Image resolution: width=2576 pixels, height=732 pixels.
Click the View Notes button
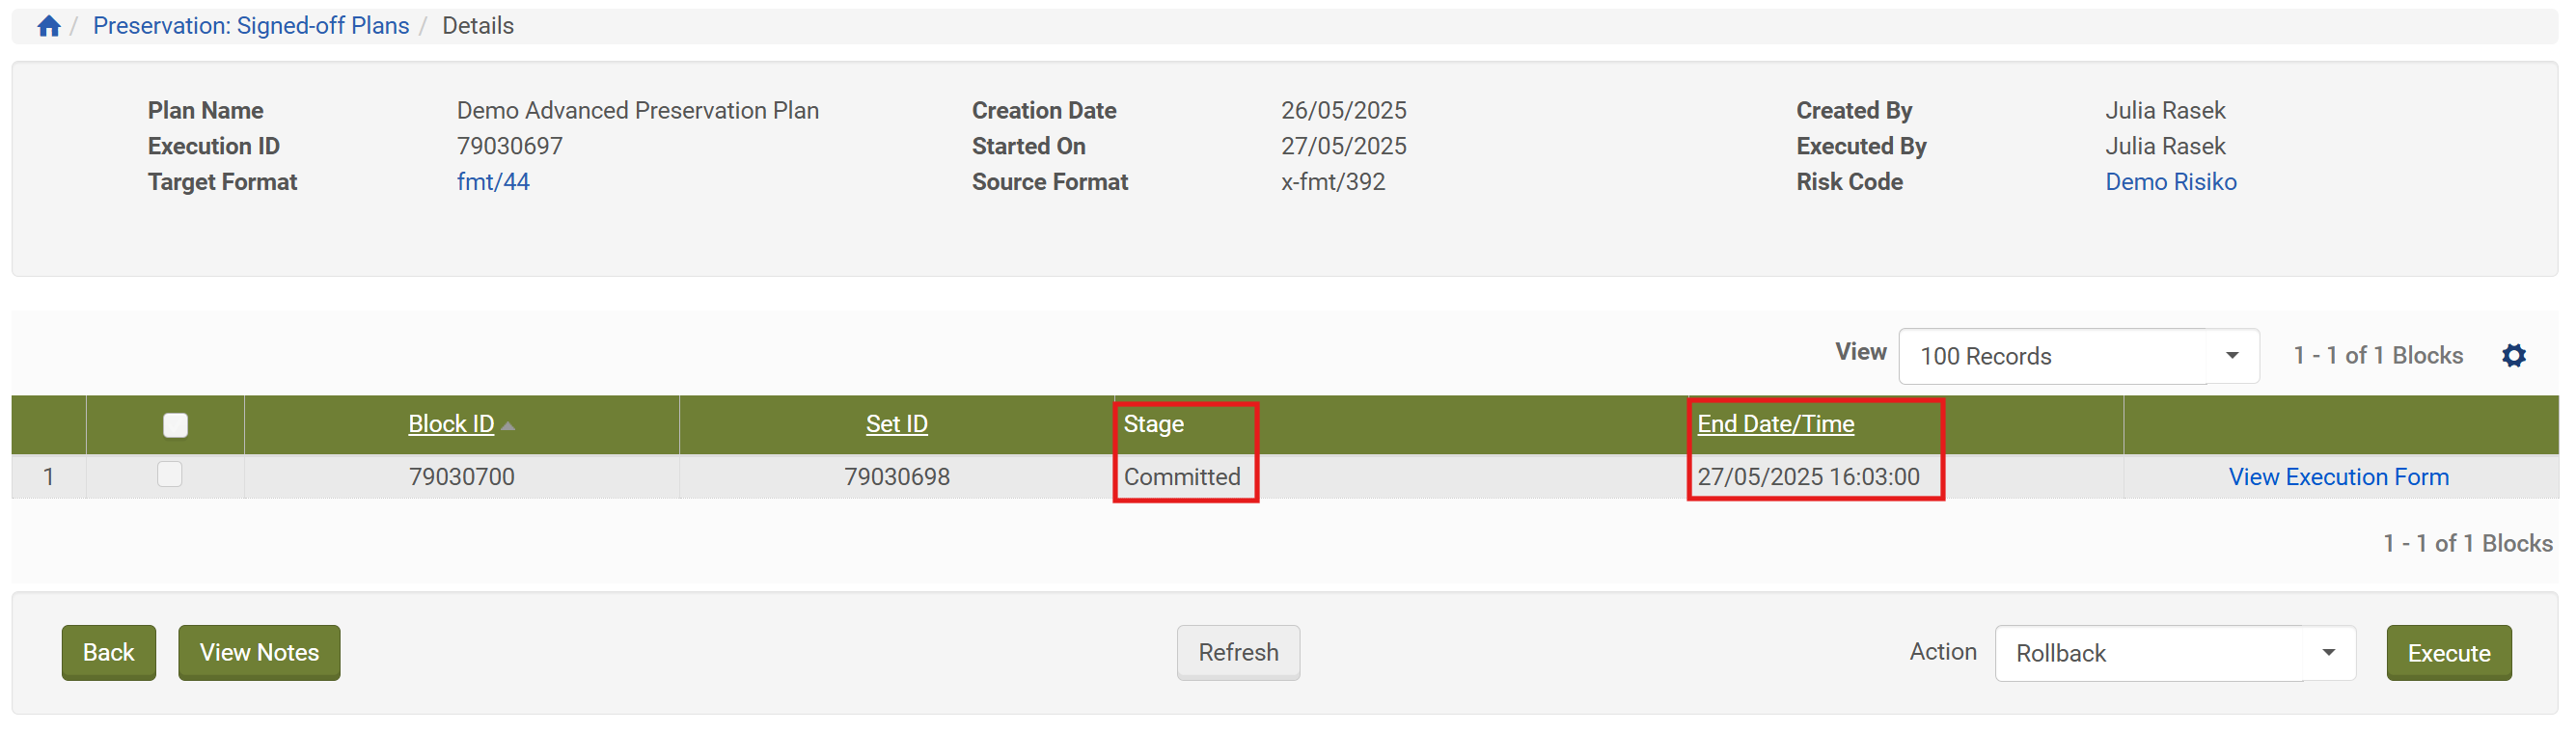click(259, 653)
